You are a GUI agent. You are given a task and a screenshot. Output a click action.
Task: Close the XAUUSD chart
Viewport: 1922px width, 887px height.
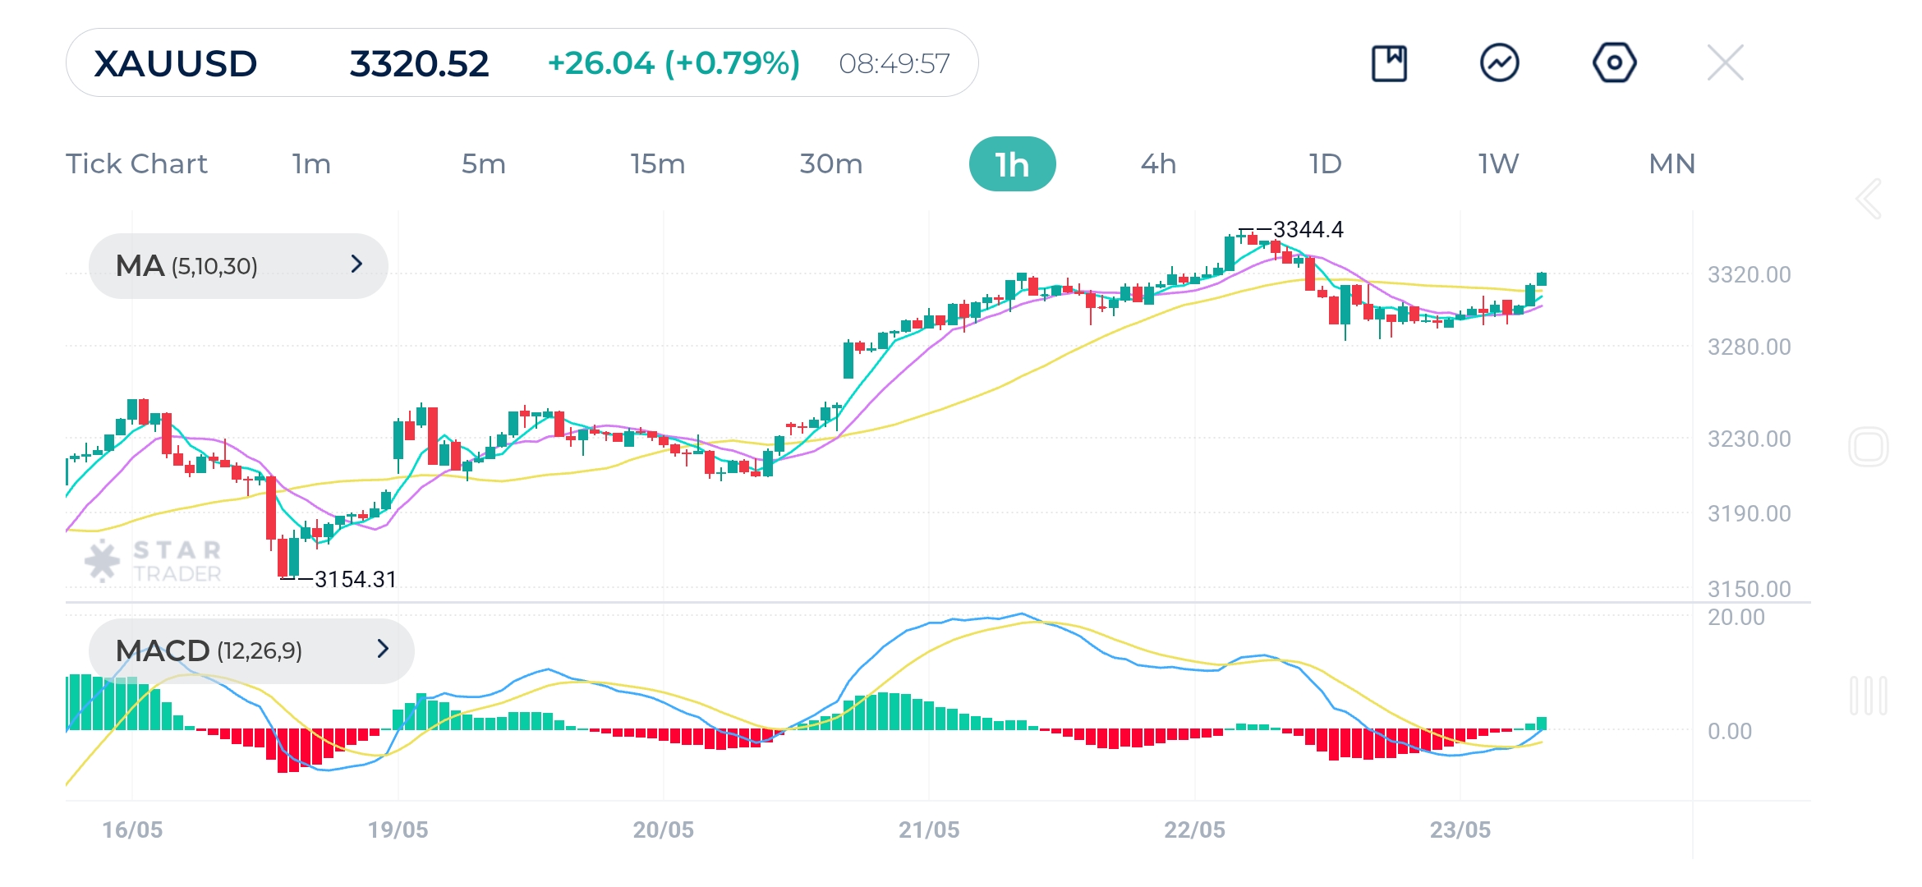1727,62
